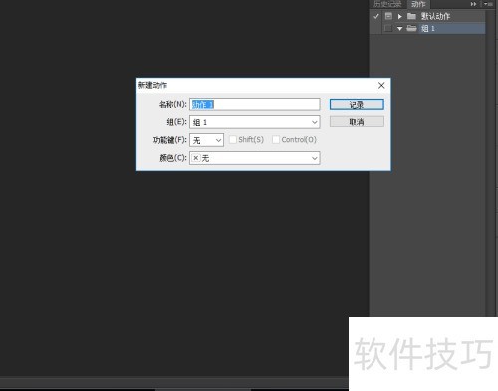The width and height of the screenshot is (498, 391).
Task: Close the 新建动作 dialog with X
Action: [x=381, y=85]
